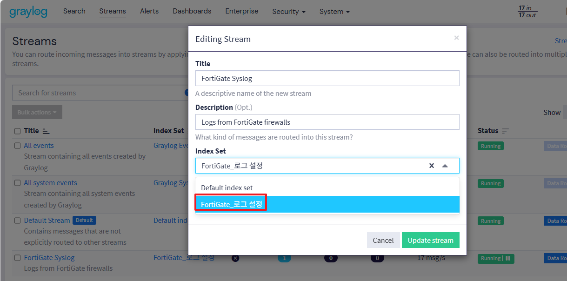The height and width of the screenshot is (281, 567).
Task: Click the Data Routing button in the Default Stream row
Action: 555,221
